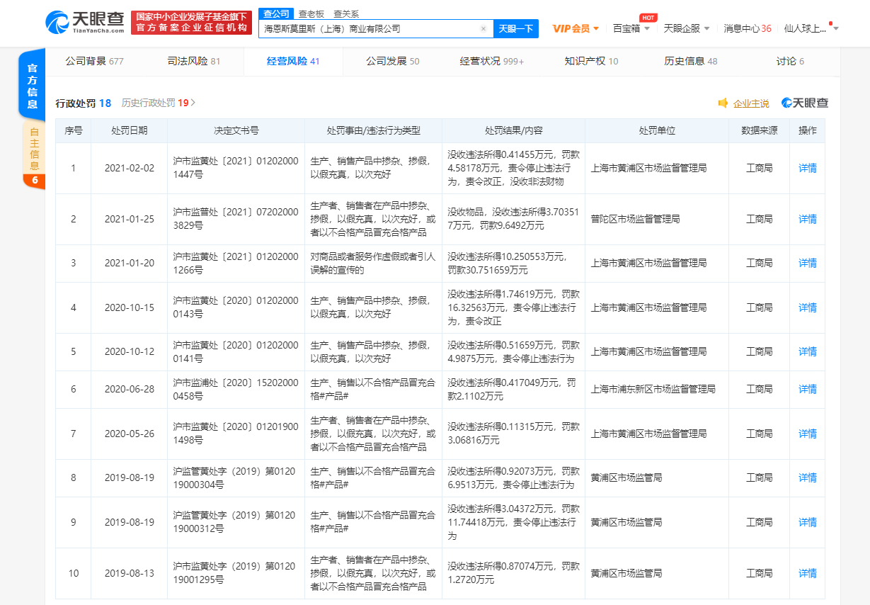Image resolution: width=870 pixels, height=605 pixels.
Task: Open 历史行政处罚 link with arrow
Action: 158,103
